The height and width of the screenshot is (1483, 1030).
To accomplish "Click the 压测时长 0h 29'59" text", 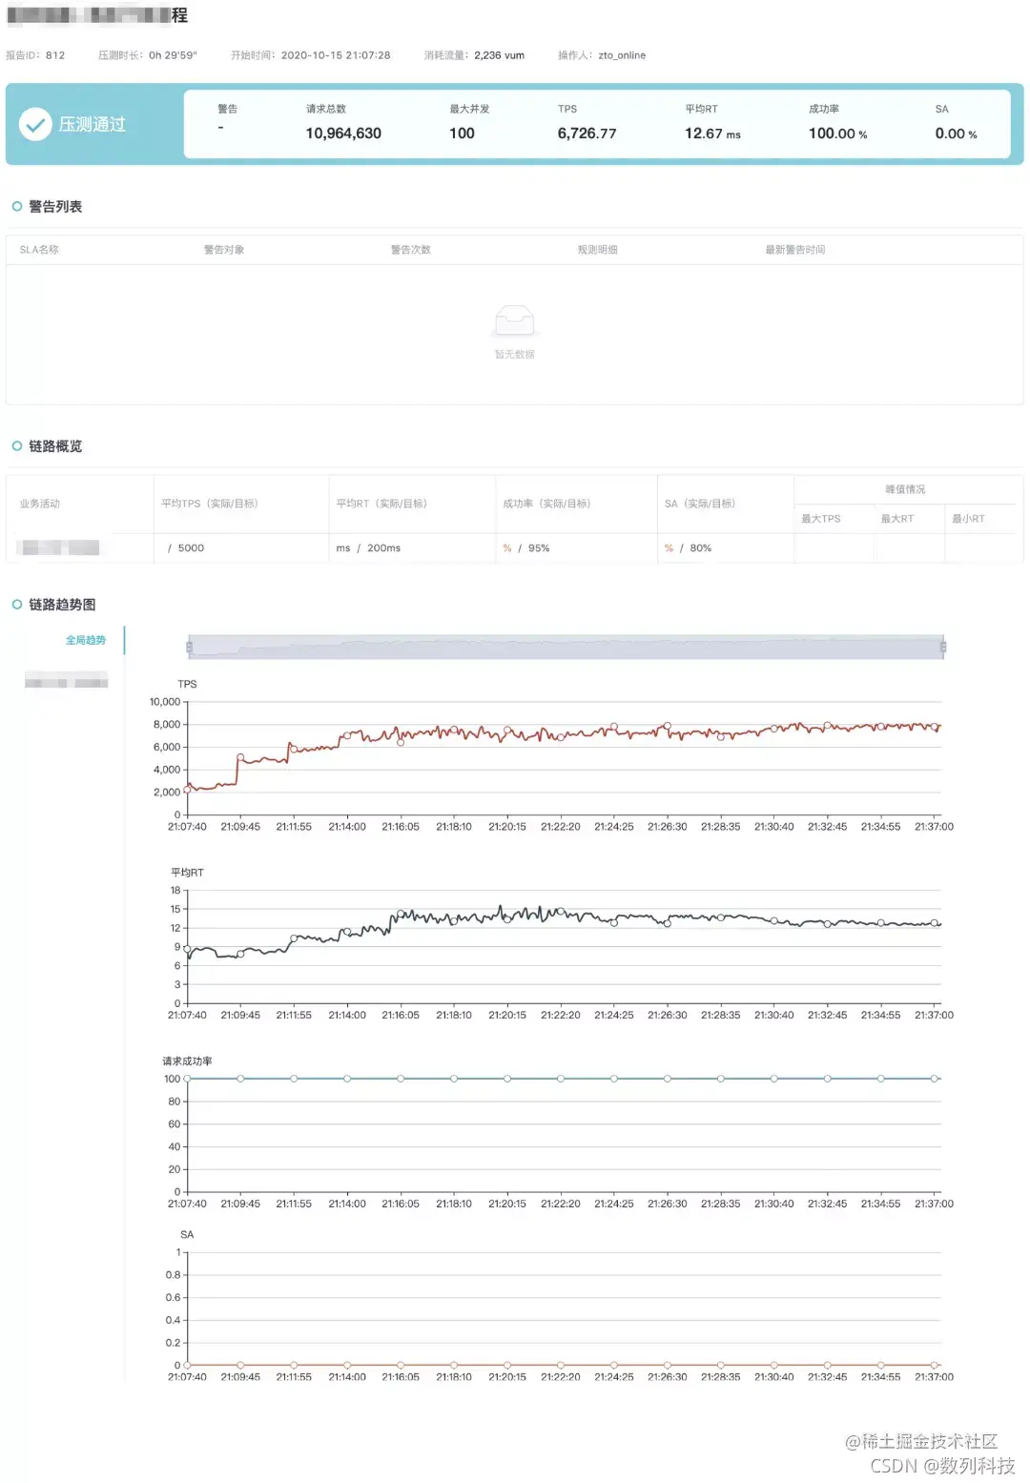I will click(148, 55).
